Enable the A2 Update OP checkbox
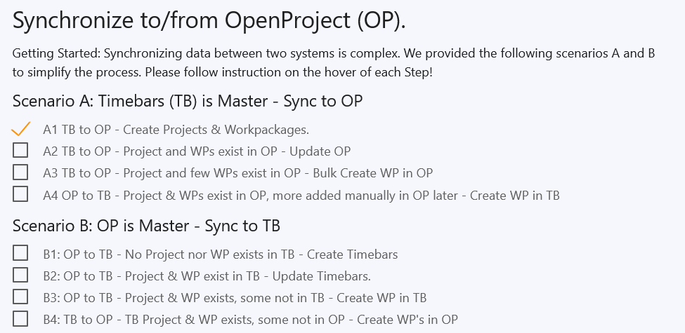 (x=20, y=151)
